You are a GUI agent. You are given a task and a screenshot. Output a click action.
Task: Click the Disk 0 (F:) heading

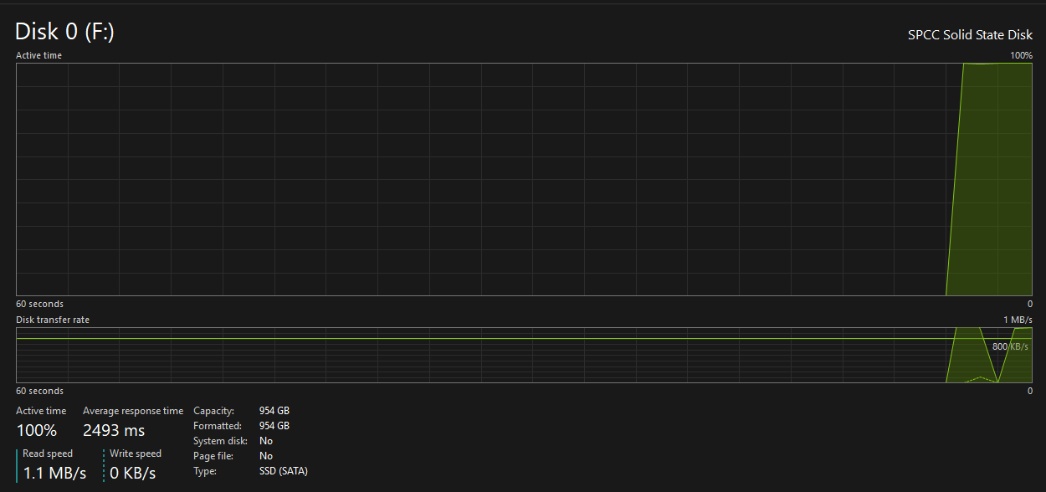coord(64,32)
